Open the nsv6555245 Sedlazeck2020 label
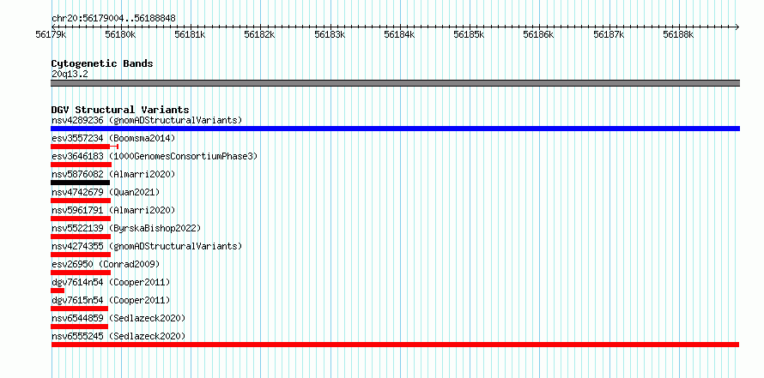This screenshot has height=378, width=764. click(118, 336)
